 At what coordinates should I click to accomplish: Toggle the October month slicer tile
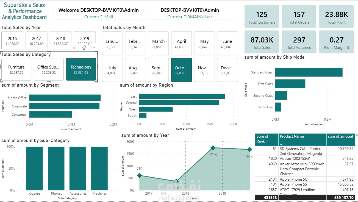(x=181, y=70)
